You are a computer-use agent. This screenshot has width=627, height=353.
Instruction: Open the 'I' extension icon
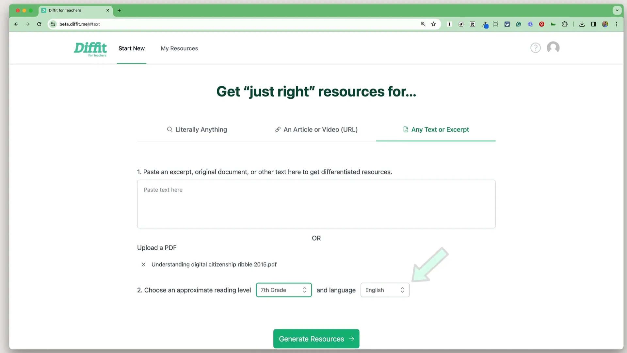click(x=449, y=24)
